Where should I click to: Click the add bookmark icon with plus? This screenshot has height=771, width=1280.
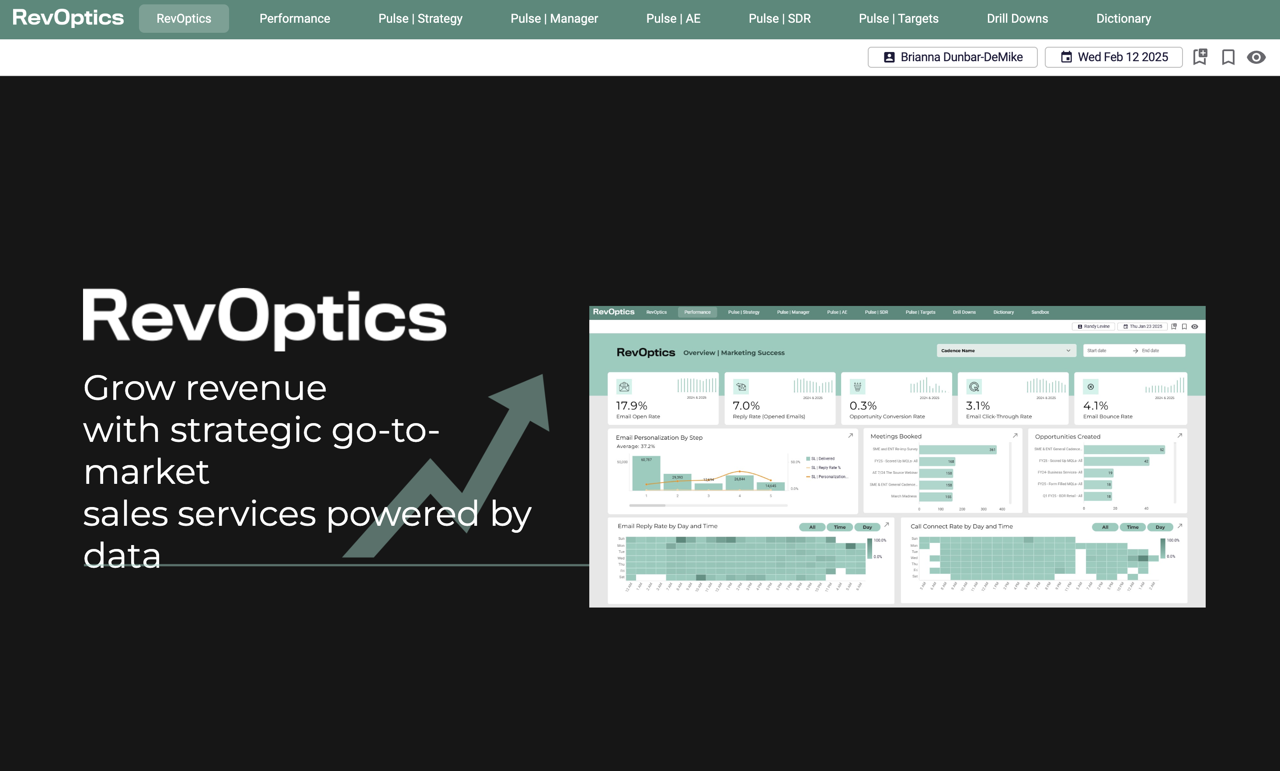pos(1200,57)
